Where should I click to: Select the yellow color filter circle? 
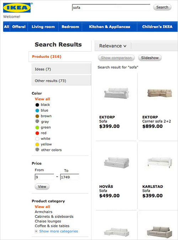coord(37,144)
